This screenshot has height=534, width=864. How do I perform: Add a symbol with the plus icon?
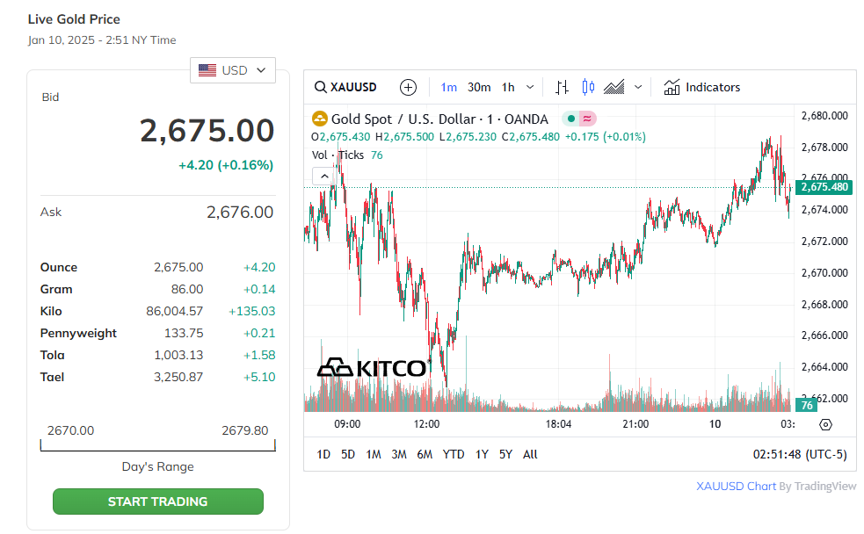[x=408, y=87]
